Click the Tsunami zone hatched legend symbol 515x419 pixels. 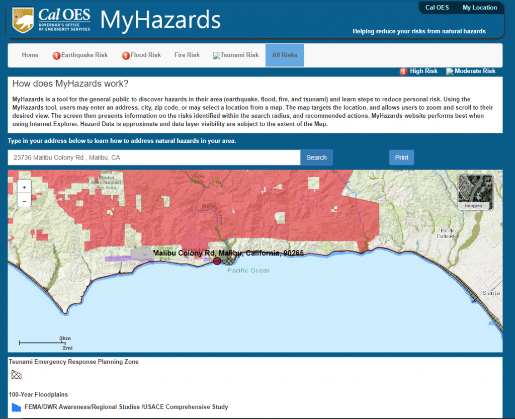coord(17,375)
